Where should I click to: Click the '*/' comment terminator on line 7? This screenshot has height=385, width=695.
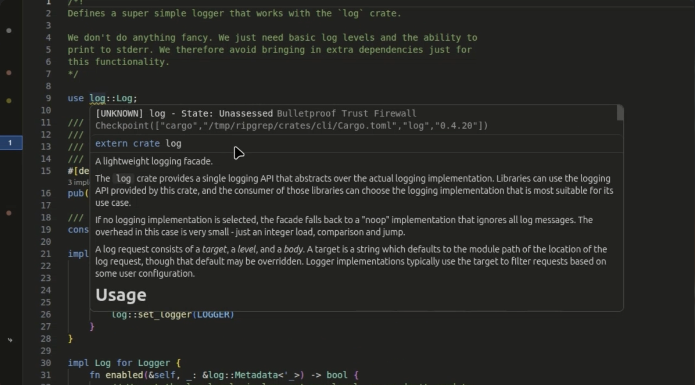coord(73,74)
